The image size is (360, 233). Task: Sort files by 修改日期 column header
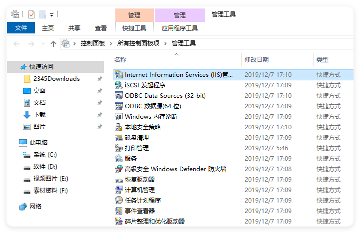pos(257,60)
